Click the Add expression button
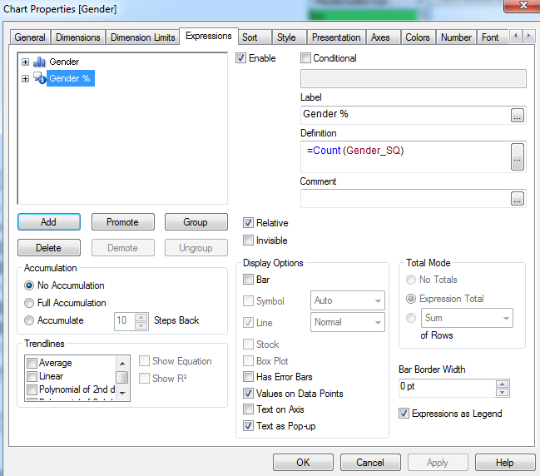This screenshot has width=540, height=476. (x=49, y=222)
